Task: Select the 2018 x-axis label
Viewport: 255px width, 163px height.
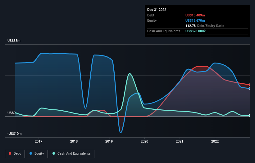Action: [x=74, y=141]
